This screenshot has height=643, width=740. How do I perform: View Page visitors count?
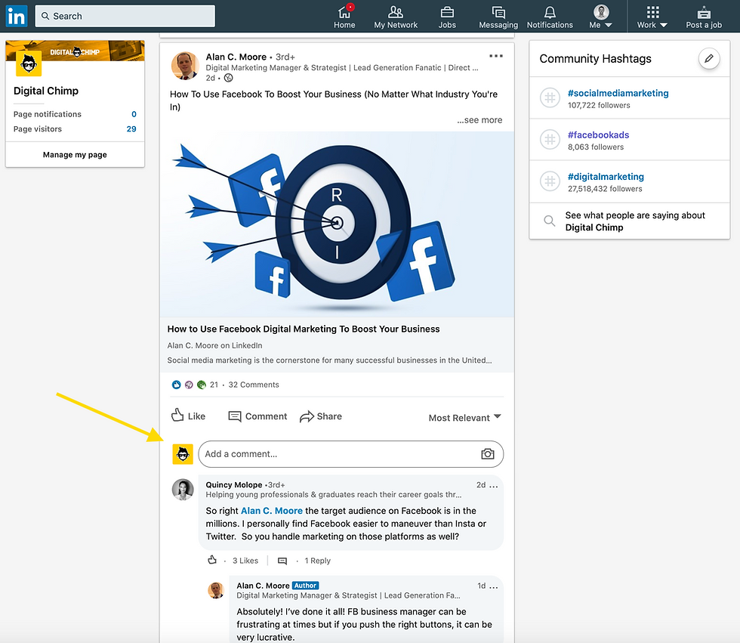(131, 129)
